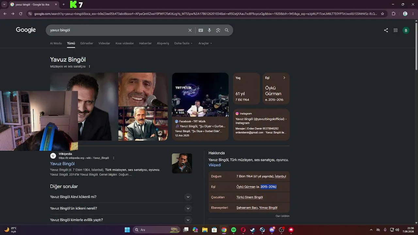Click the Chrome address bar URL
Image resolution: width=418 pixels, height=235 pixels.
[205, 14]
